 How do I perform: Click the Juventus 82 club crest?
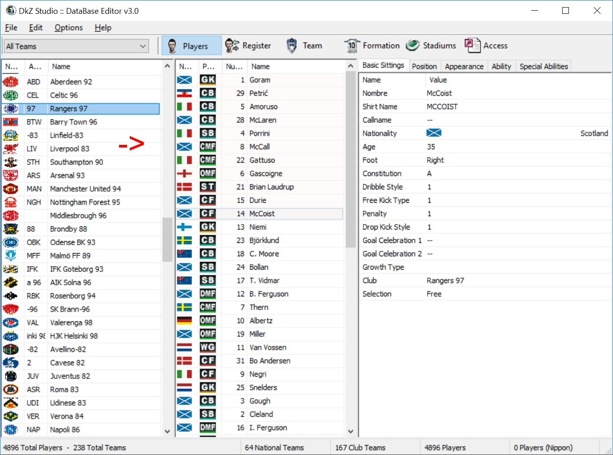pyautogui.click(x=11, y=376)
